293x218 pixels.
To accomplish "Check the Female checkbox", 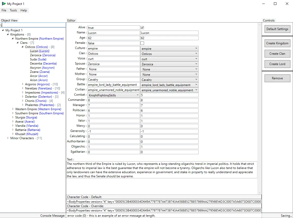I will tap(142, 43).
